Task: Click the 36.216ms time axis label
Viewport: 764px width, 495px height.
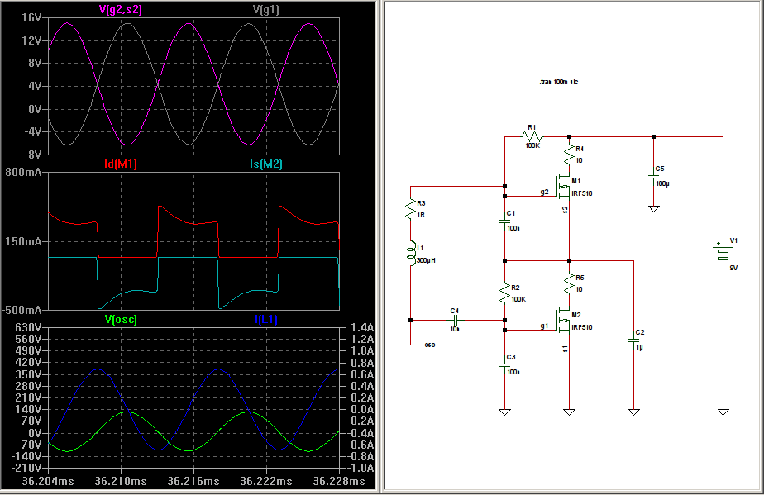Action: point(193,480)
